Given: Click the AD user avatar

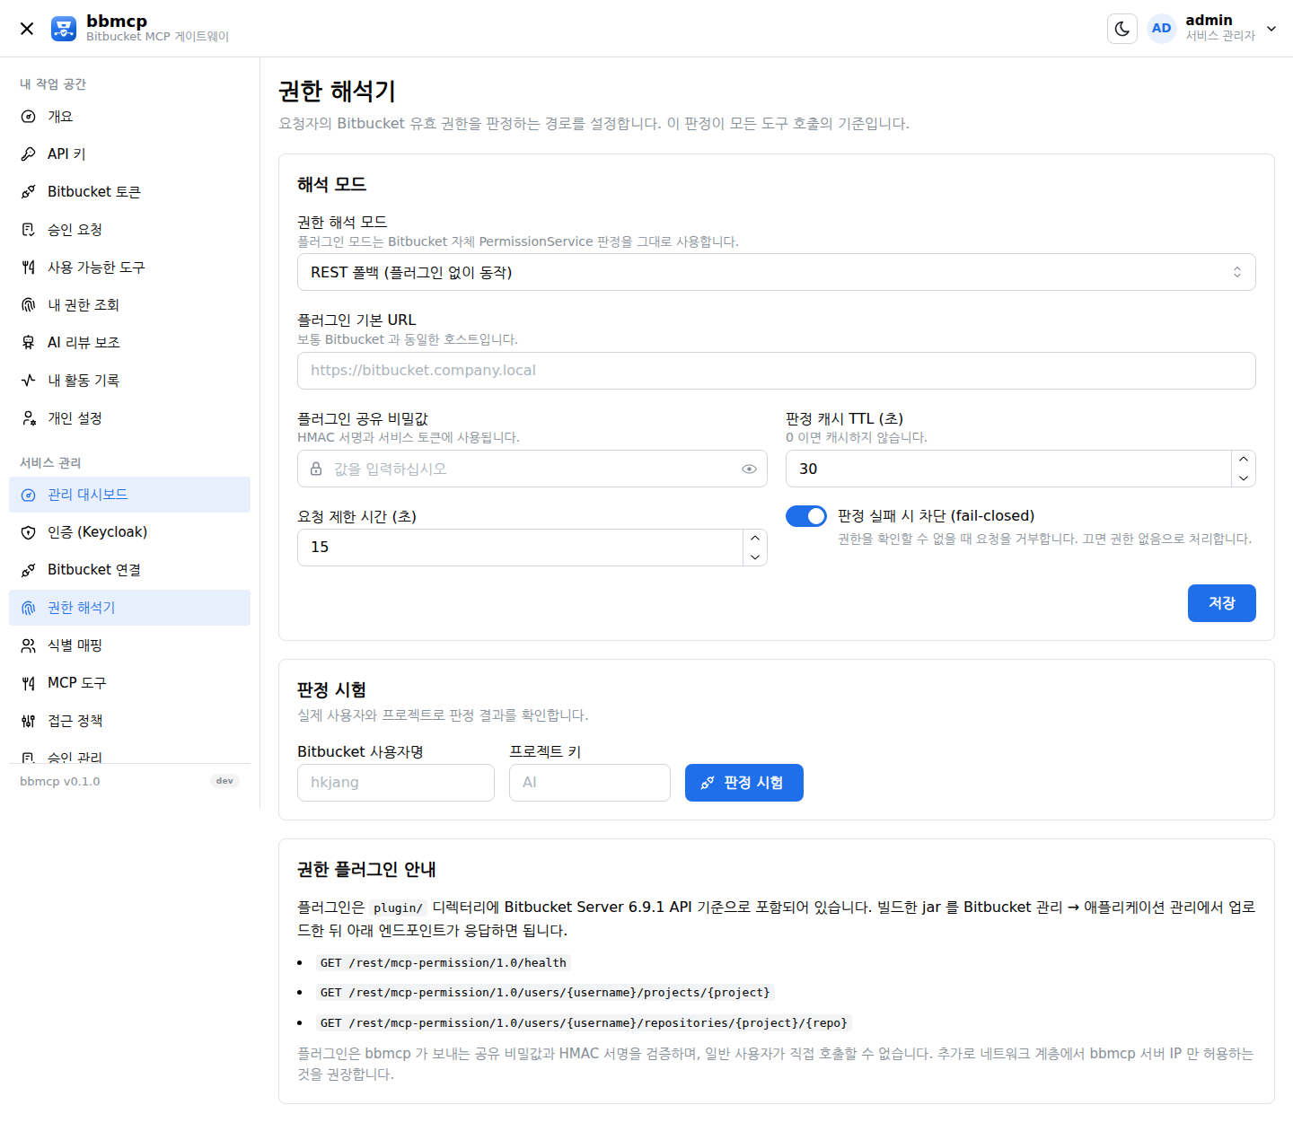Looking at the screenshot, I should coord(1161,29).
